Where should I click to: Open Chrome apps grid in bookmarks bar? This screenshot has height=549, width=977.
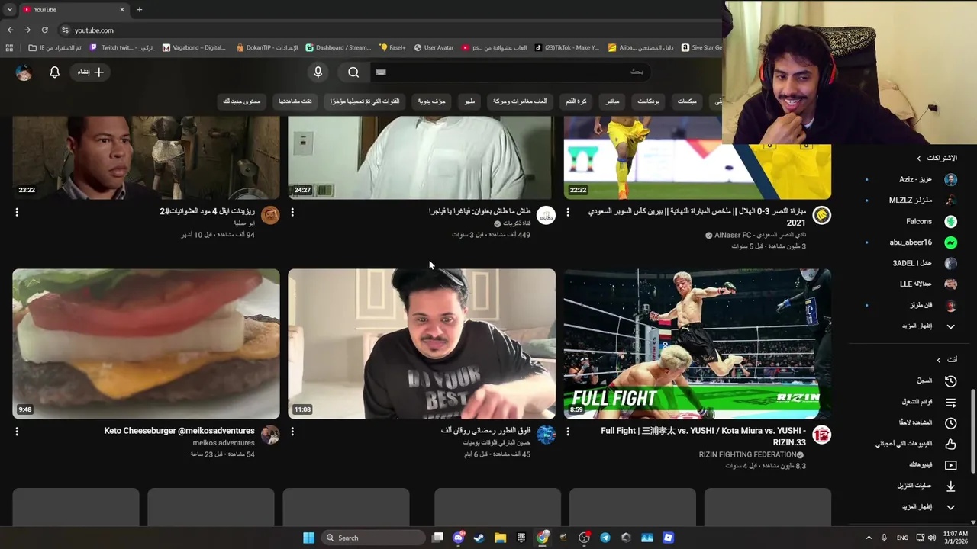coord(9,47)
